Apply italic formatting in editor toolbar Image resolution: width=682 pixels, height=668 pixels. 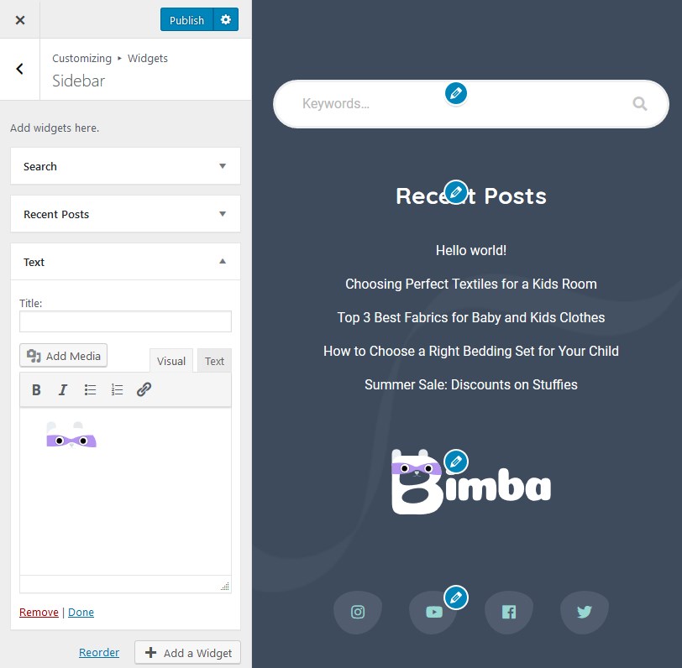click(63, 389)
